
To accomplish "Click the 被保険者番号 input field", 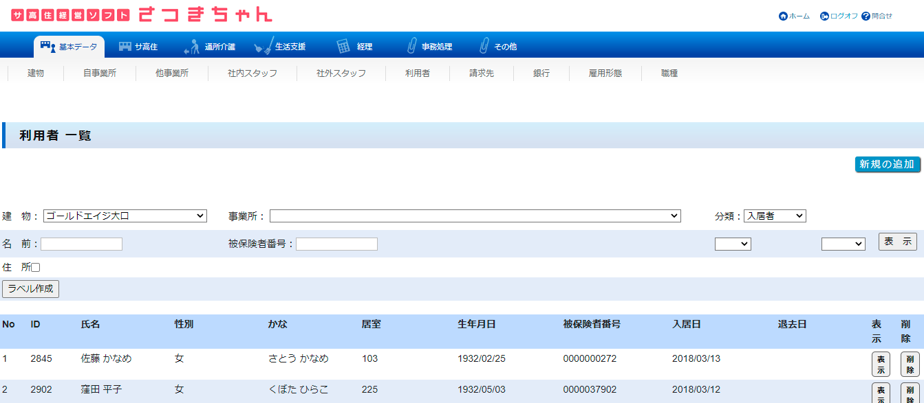I will pos(336,244).
